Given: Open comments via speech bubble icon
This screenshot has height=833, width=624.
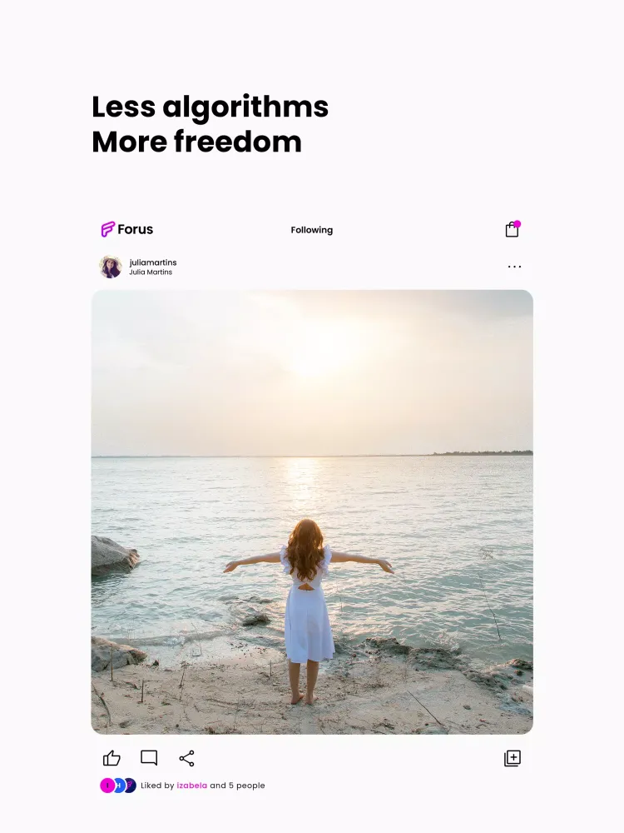Looking at the screenshot, I should (149, 758).
